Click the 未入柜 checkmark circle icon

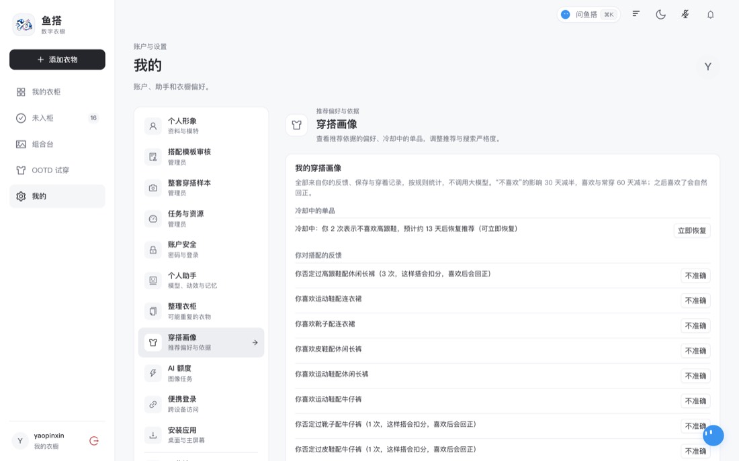tap(21, 118)
